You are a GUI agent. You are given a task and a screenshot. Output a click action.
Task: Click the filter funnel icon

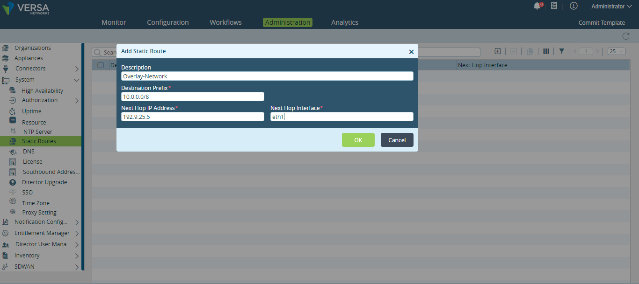coord(561,51)
